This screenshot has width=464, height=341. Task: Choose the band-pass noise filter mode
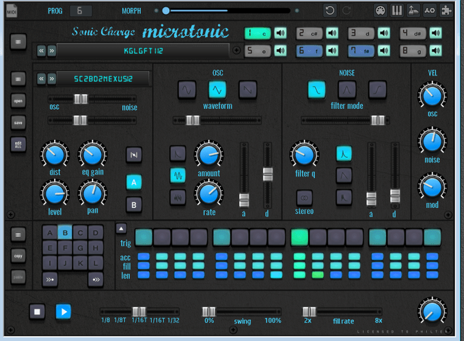pyautogui.click(x=347, y=89)
